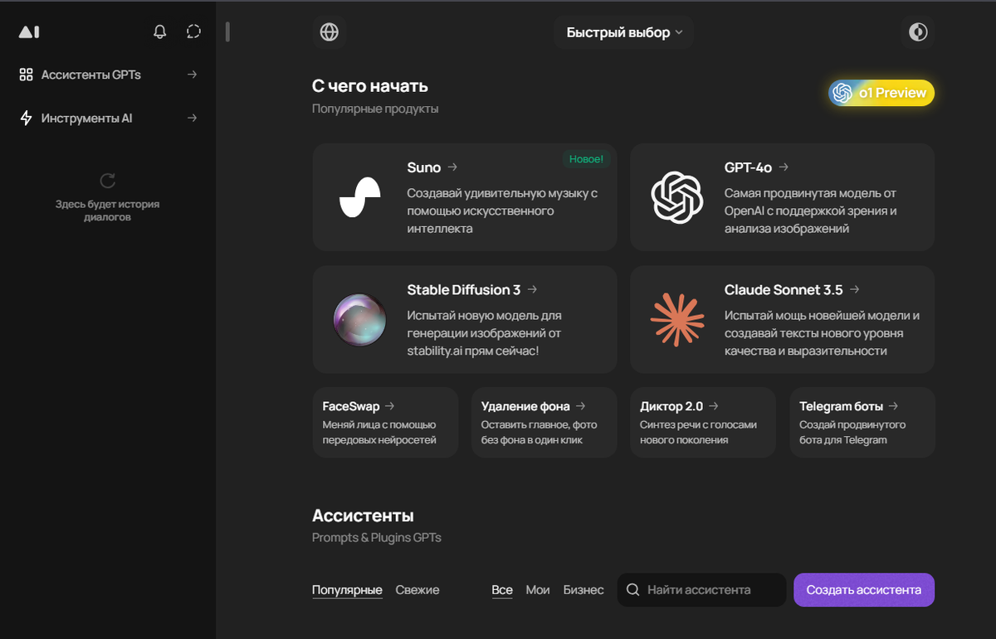
Task: Open the FaceSwap card
Action: [385, 423]
